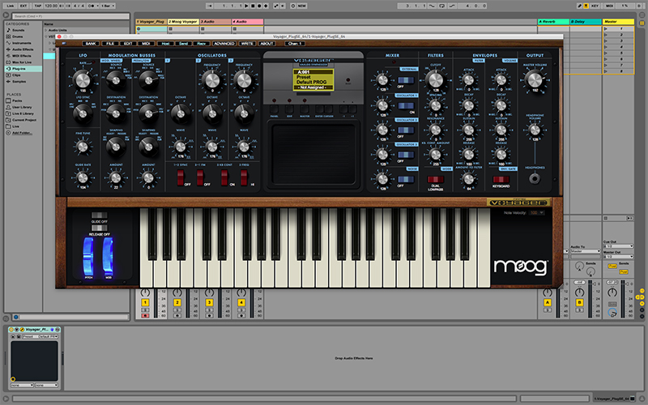
Task: Click the draw mode pencil icon
Action: coord(579,6)
